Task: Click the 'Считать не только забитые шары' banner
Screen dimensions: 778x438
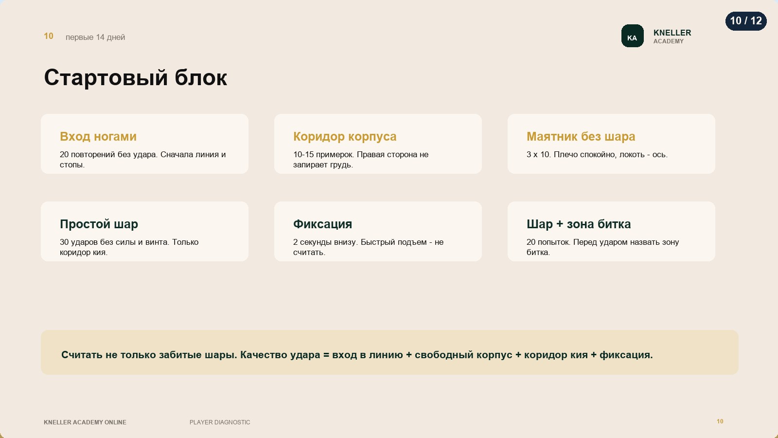Action: (x=389, y=352)
